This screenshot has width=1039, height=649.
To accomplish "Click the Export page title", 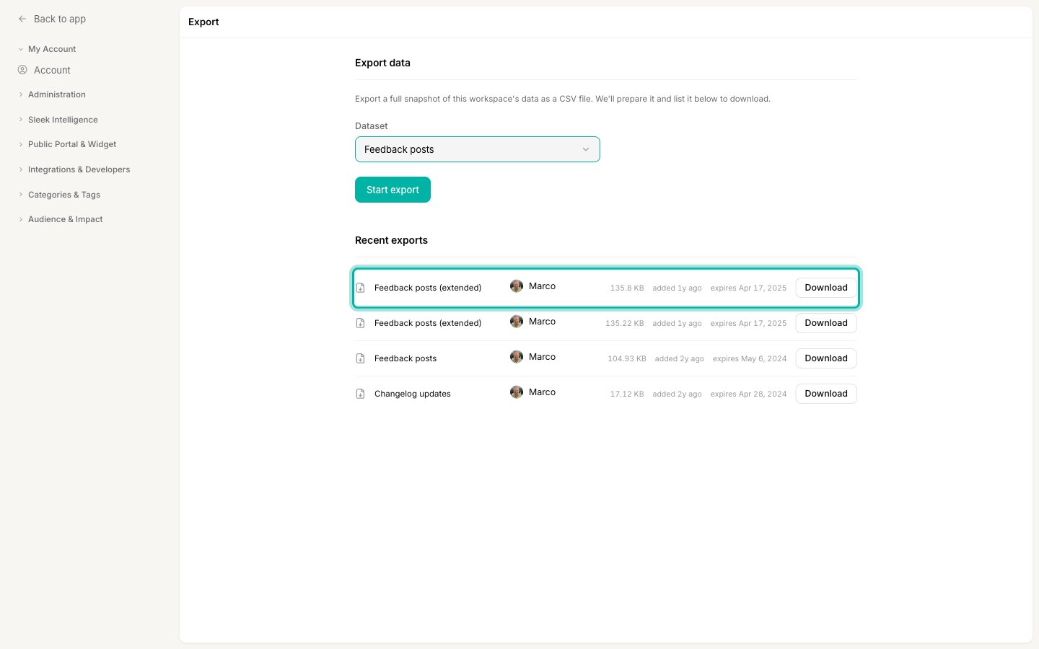I will coord(203,22).
